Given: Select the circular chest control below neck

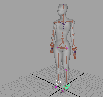Looking at the screenshot, I should [63, 21].
